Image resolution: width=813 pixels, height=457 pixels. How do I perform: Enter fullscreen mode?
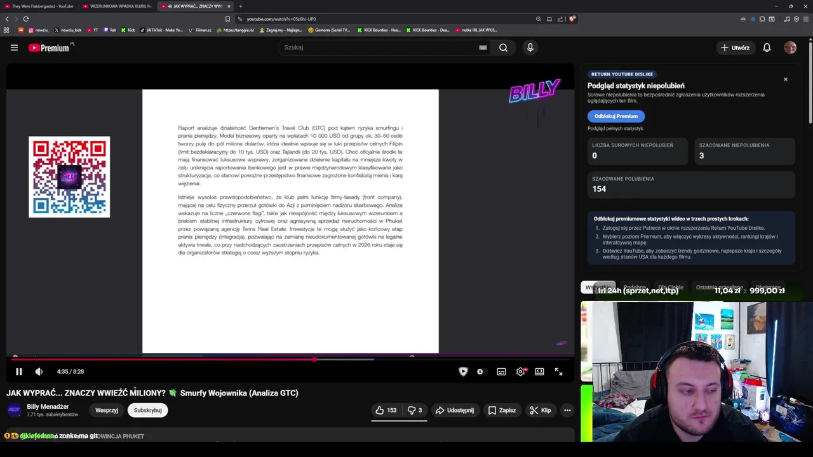coord(558,371)
